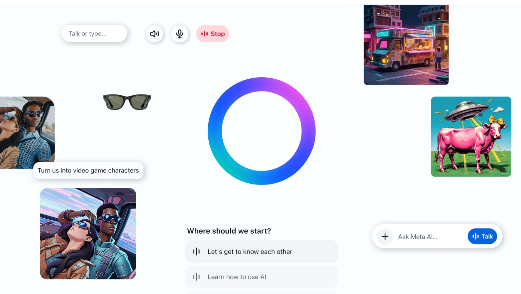Stop the voice conversation
Image resolution: width=521 pixels, height=294 pixels.
(x=213, y=34)
